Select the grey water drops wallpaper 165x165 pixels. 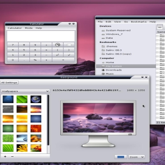[x=8, y=109]
